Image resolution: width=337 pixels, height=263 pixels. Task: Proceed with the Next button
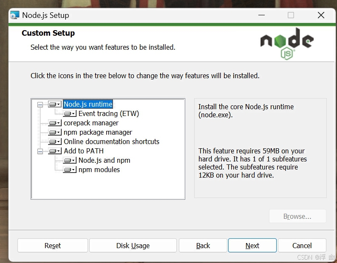click(252, 246)
